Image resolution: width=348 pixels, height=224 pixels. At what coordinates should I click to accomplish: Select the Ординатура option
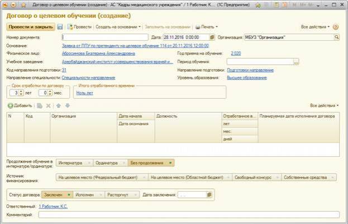click(108, 163)
